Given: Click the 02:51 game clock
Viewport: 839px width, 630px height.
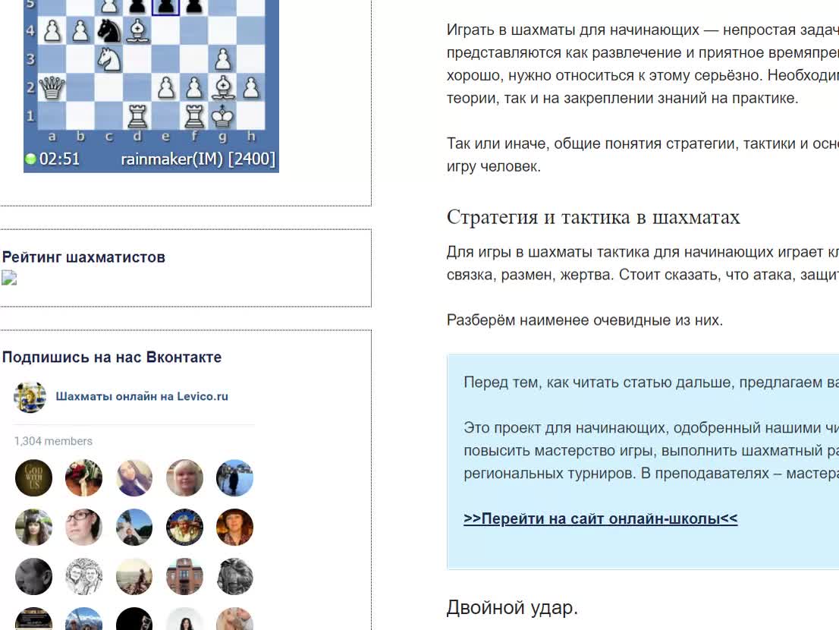Looking at the screenshot, I should coord(59,159).
